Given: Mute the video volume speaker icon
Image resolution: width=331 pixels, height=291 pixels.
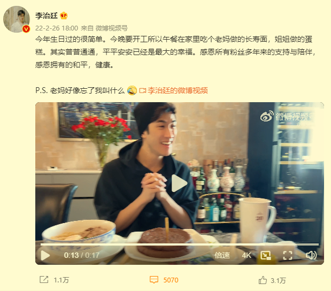Looking at the screenshot, I should [x=311, y=255].
